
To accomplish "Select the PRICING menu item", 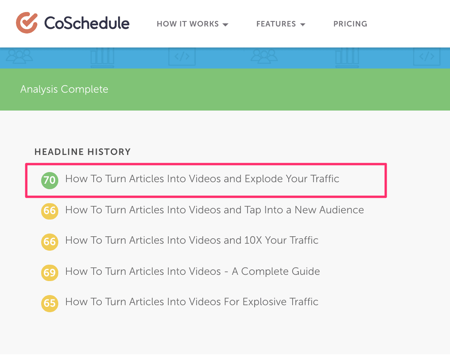I will click(x=350, y=24).
